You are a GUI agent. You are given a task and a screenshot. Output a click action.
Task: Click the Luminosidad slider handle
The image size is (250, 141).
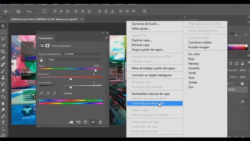(71, 87)
